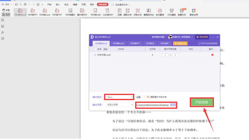Image resolution: width=249 pixels, height=140 pixels.
Task: Select the PDF合并 tab in dialog
Action: tap(164, 43)
